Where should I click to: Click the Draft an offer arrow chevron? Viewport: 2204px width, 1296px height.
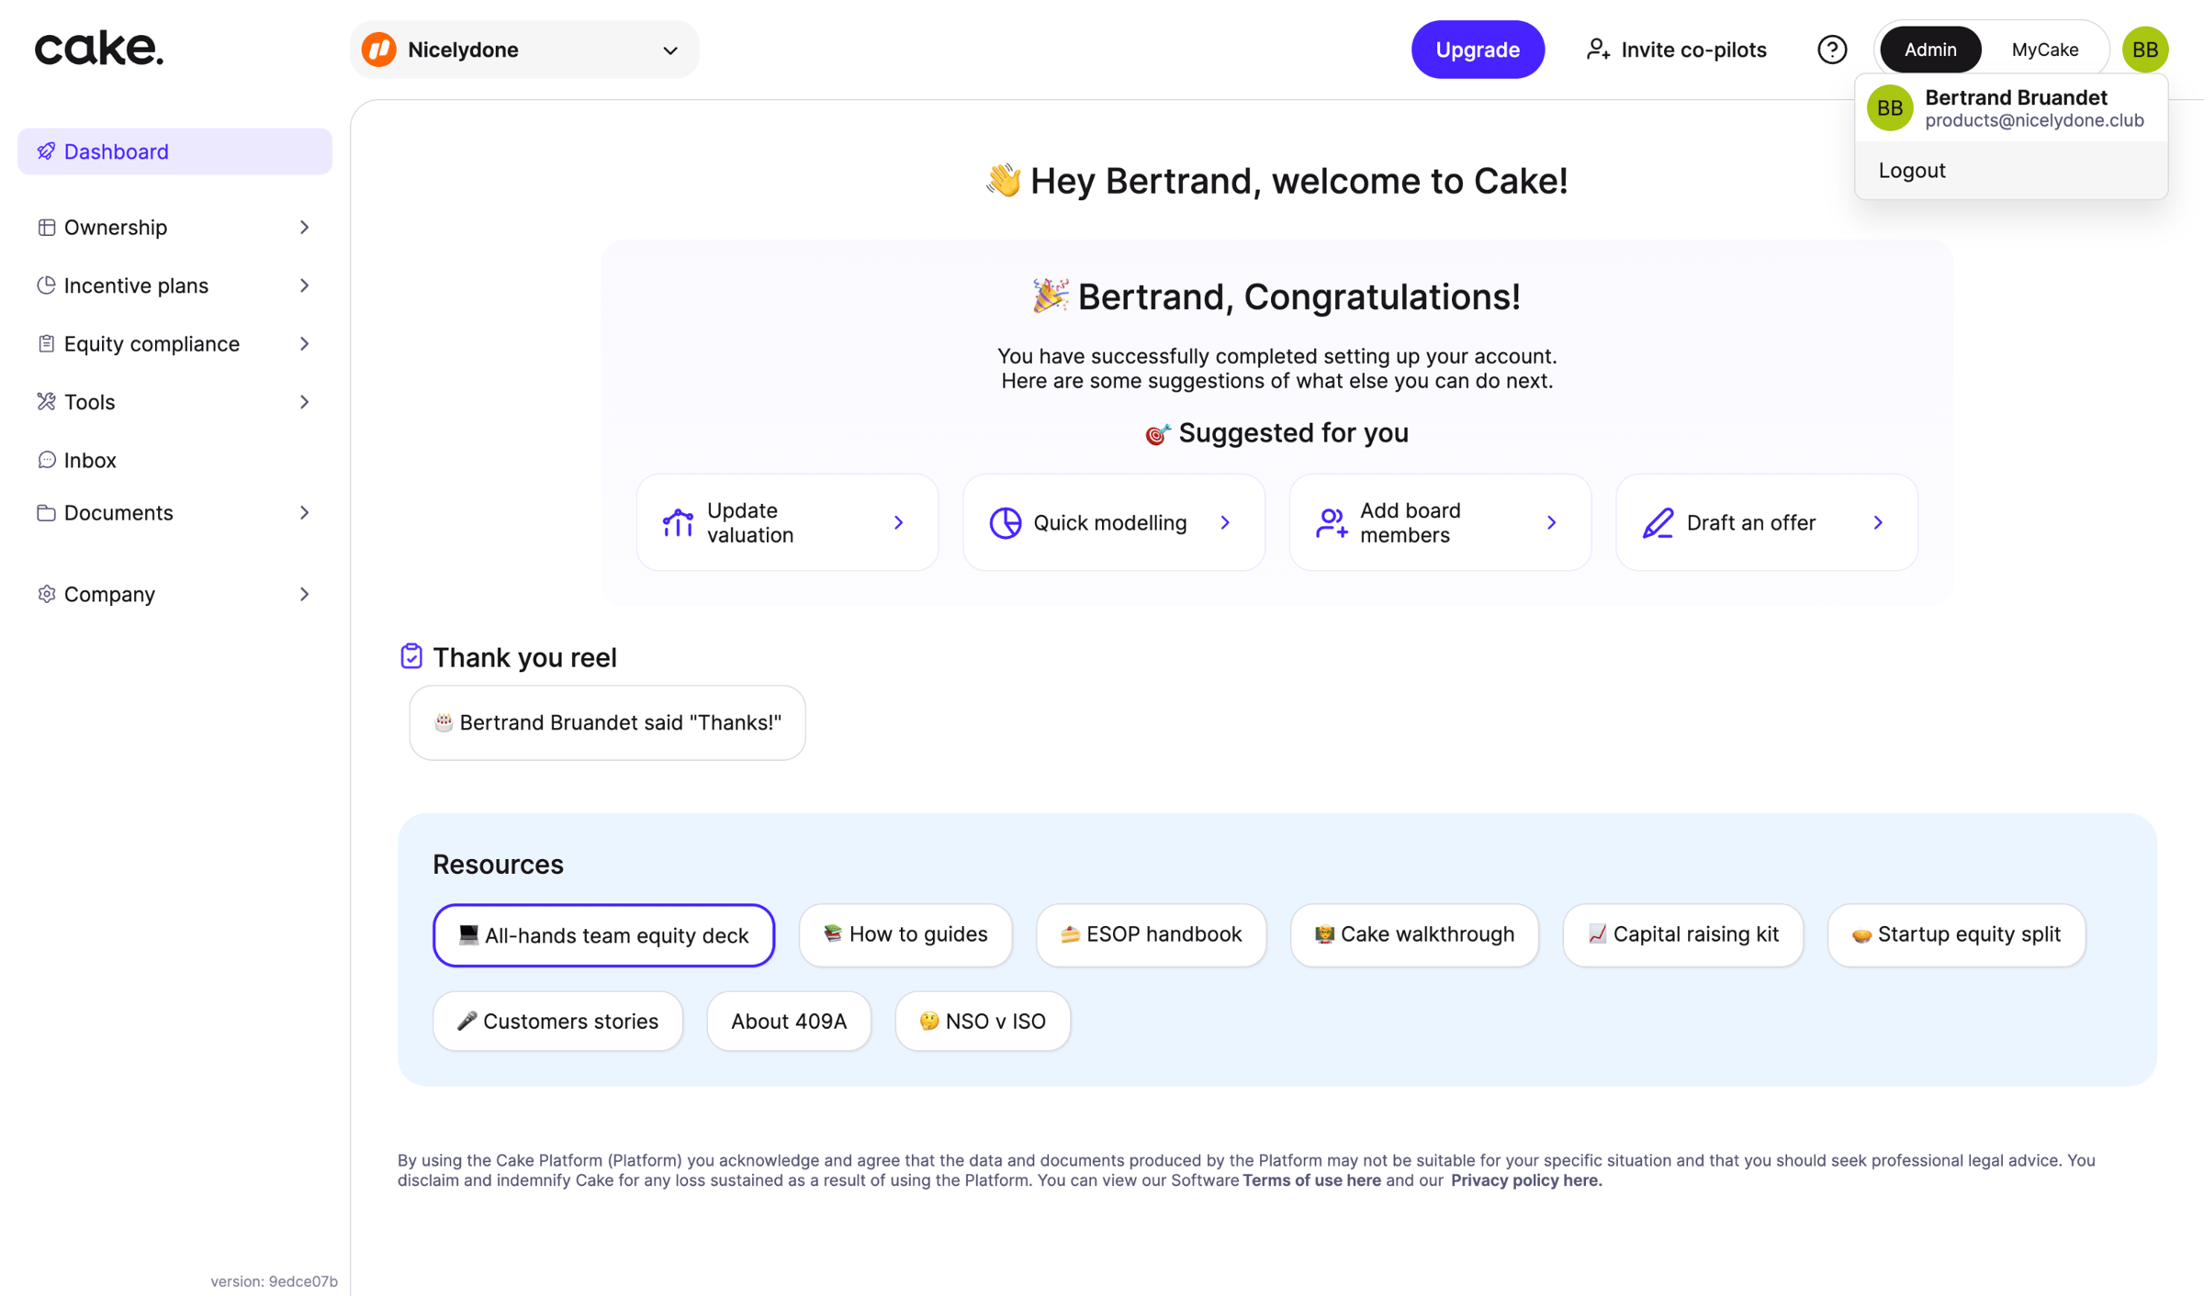tap(1878, 522)
